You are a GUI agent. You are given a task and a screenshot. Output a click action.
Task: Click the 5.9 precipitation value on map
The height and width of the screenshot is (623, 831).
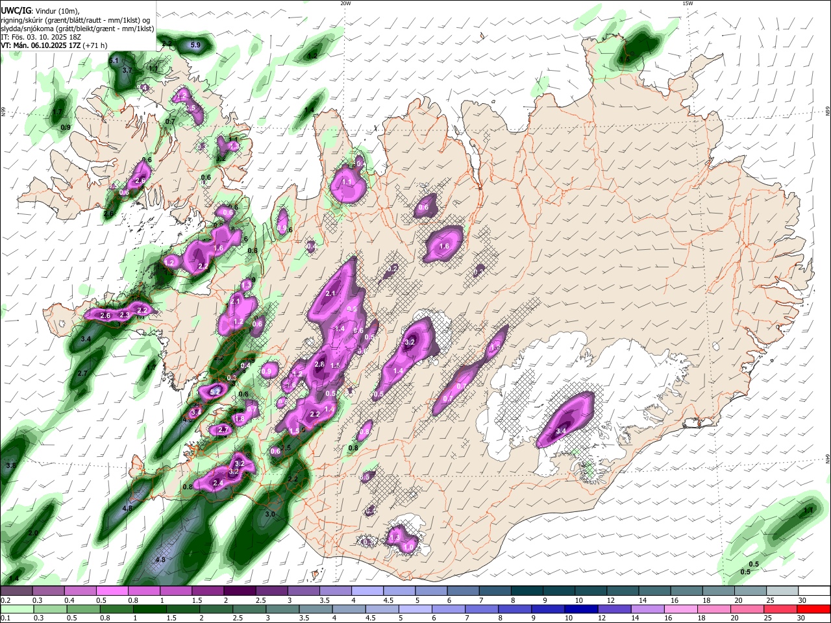pyautogui.click(x=195, y=45)
